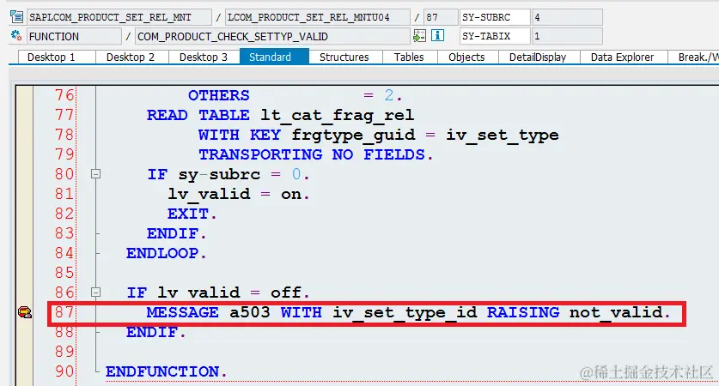719x386 pixels.
Task: Open the DetailDisplay tab
Action: (x=539, y=57)
